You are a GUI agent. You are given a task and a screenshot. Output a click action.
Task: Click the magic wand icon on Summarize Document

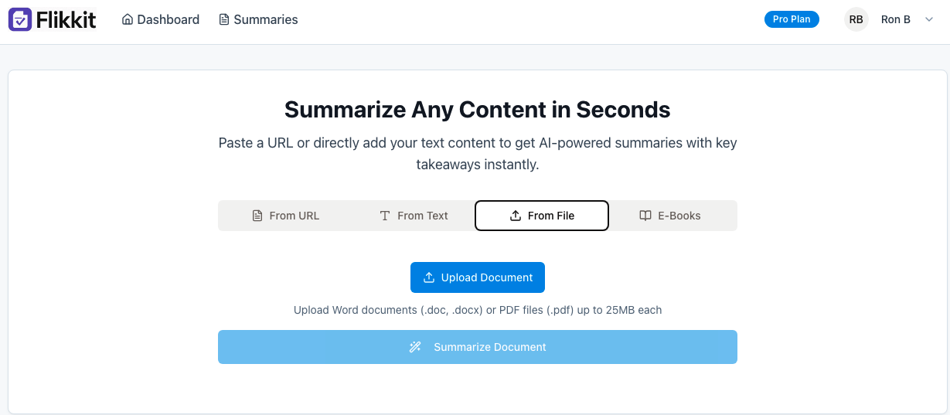coord(415,347)
